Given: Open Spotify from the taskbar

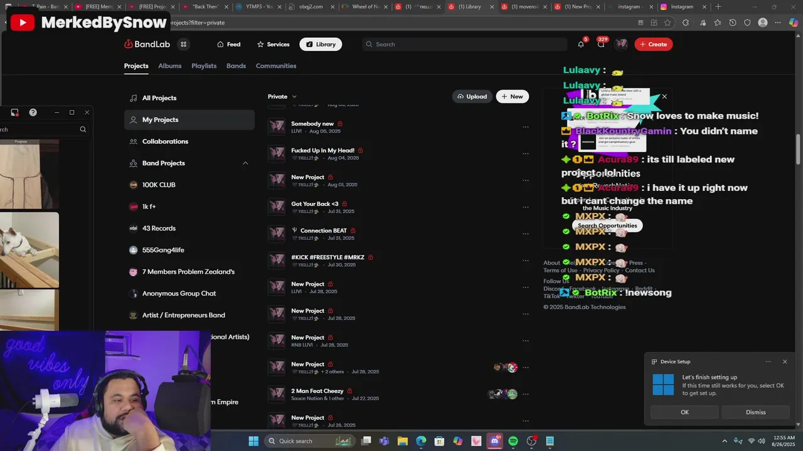Looking at the screenshot, I should (x=513, y=441).
